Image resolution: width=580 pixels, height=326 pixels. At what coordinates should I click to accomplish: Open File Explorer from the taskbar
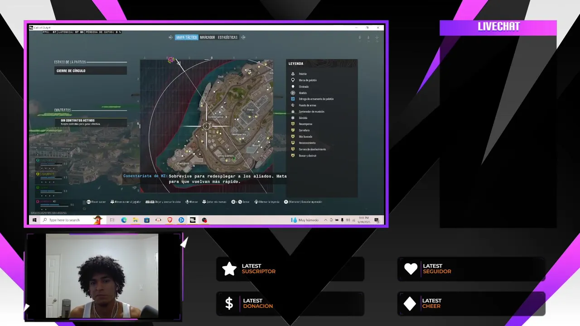coord(135,220)
